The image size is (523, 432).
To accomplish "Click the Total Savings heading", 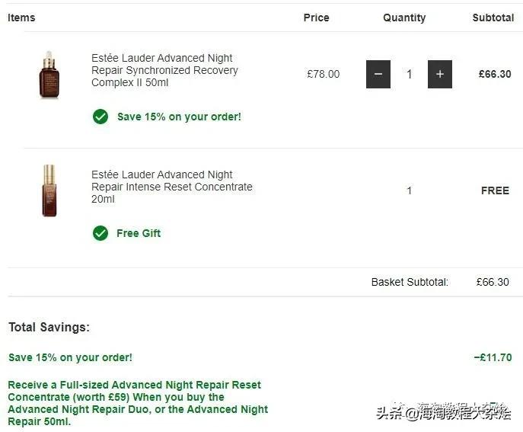I will coord(49,327).
